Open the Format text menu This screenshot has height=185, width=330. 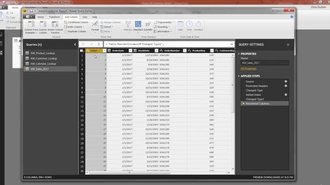click(95, 27)
